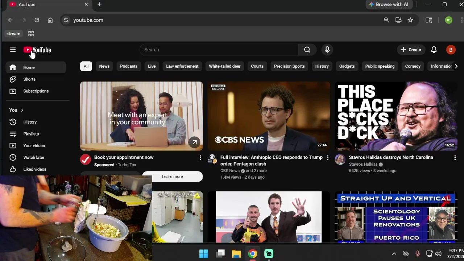464x261 pixels.
Task: Open the CBS News interview thumbnail
Action: 269,116
